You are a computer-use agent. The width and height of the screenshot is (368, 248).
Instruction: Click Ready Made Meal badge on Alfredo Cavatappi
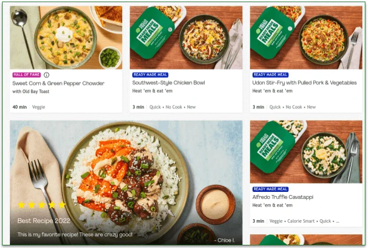270,189
